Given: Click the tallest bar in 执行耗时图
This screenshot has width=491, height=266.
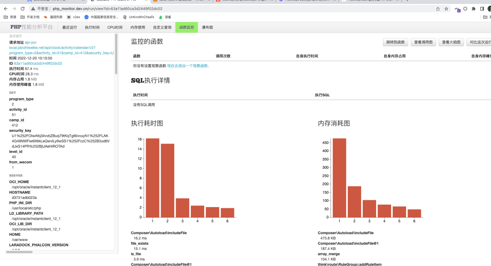Looking at the screenshot, I should 153,178.
